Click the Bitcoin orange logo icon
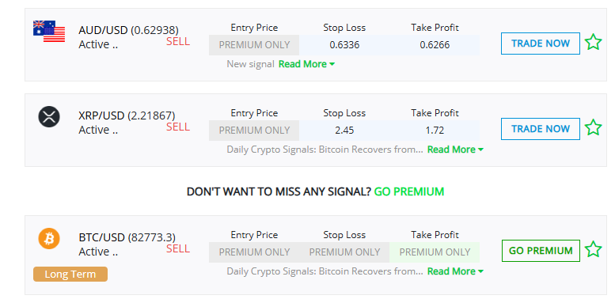The height and width of the screenshot is (303, 615). (49, 239)
